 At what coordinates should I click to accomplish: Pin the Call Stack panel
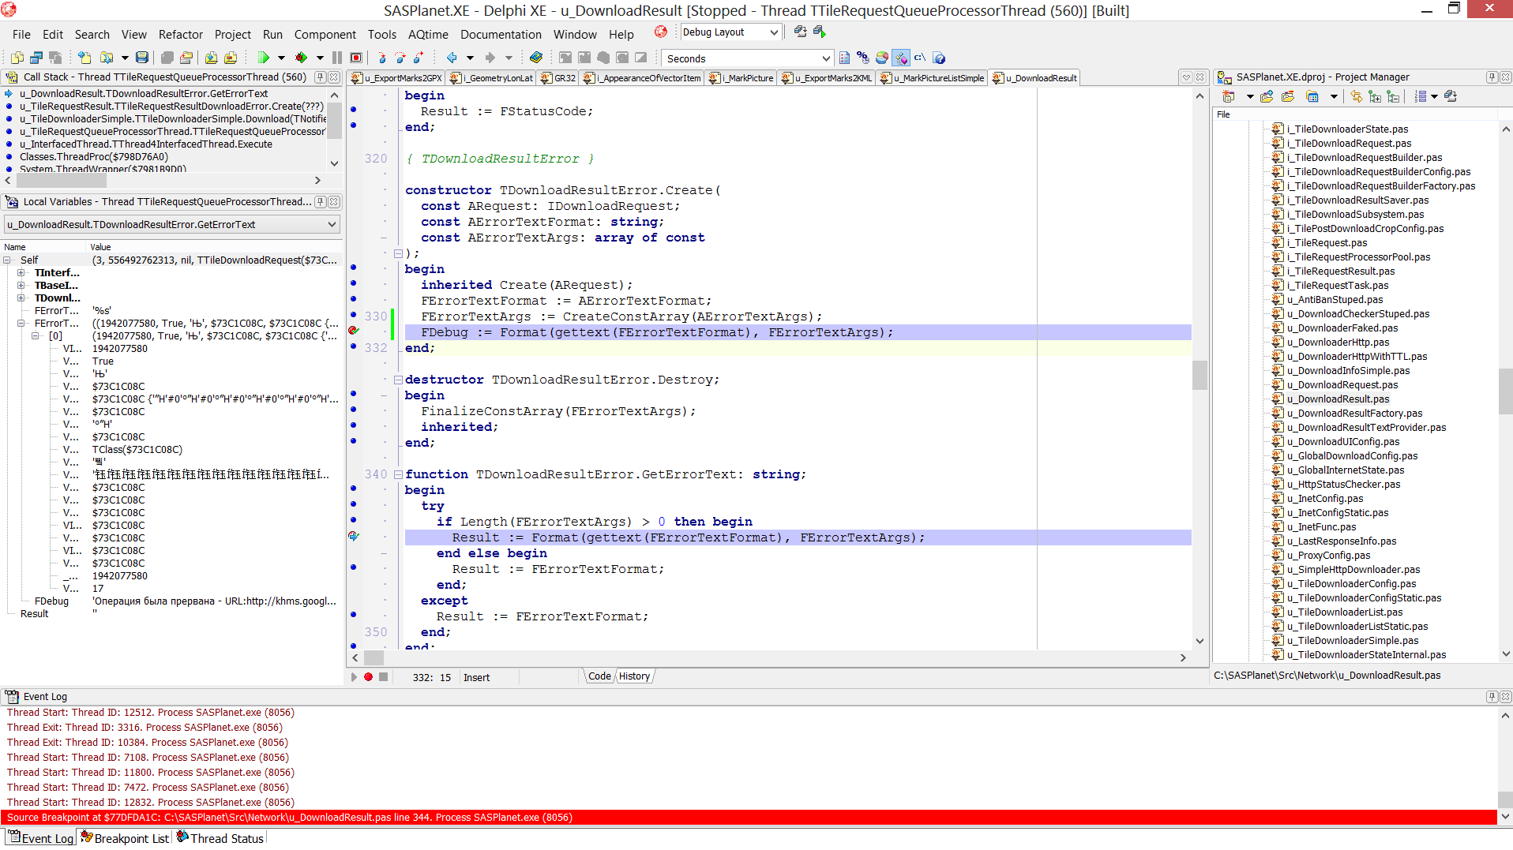tap(320, 77)
